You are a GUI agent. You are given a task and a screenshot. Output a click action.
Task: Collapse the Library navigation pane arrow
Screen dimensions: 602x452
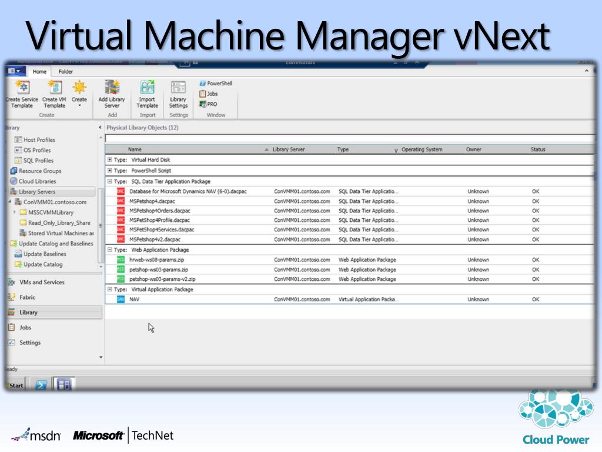point(100,127)
